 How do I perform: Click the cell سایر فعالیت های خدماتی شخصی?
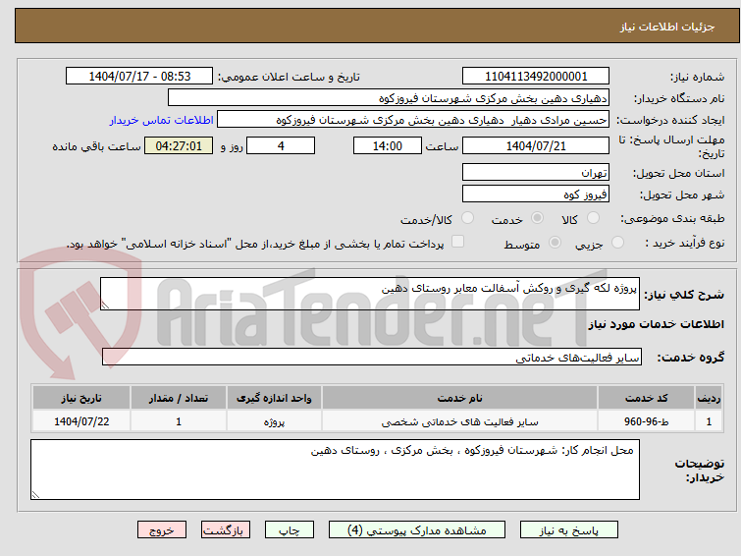(x=460, y=421)
